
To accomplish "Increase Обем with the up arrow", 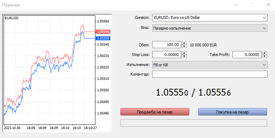I will coord(184,43).
